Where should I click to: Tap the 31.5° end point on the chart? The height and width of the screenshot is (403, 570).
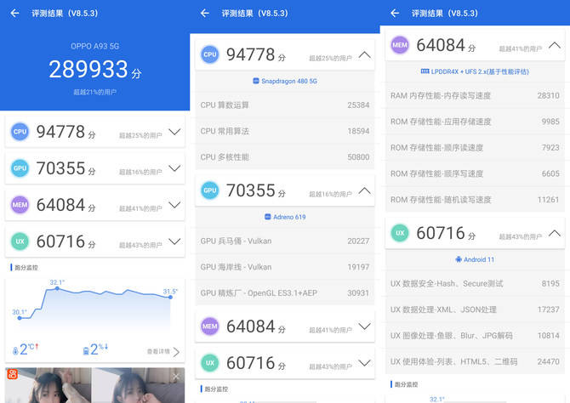(x=170, y=297)
